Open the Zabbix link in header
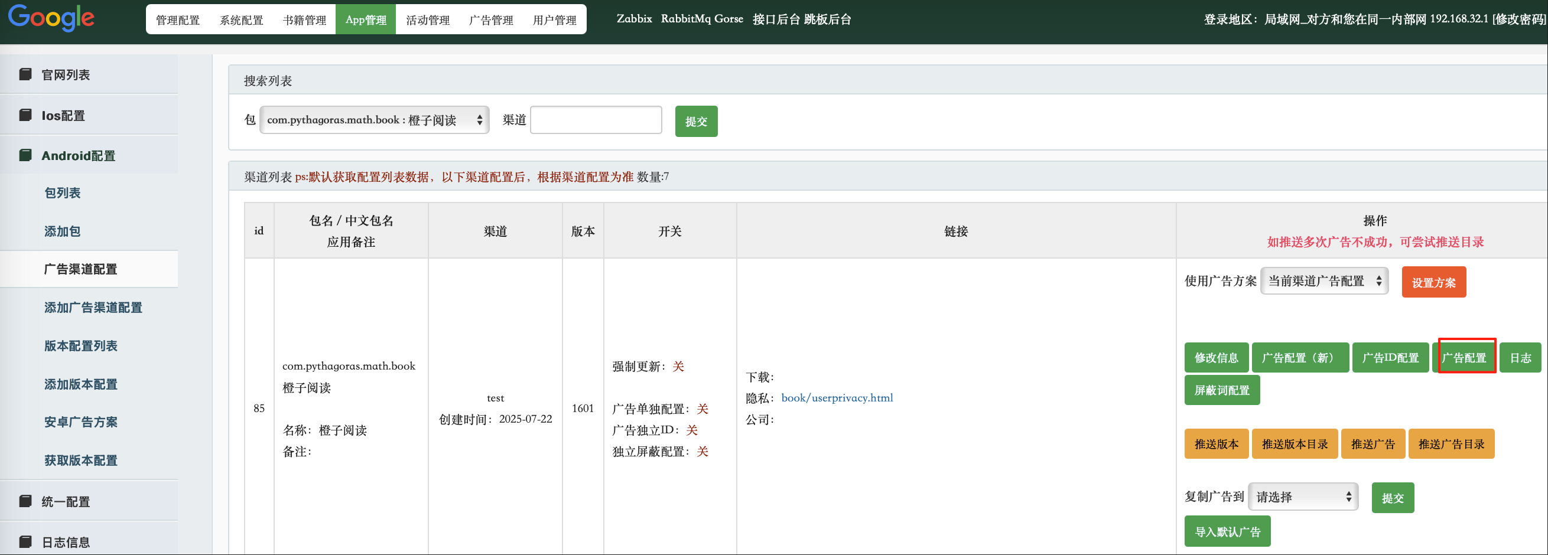 634,19
